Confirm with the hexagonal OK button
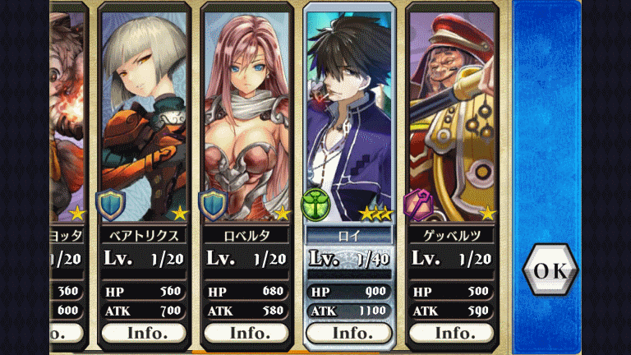Image resolution: width=631 pixels, height=355 pixels. [x=550, y=270]
